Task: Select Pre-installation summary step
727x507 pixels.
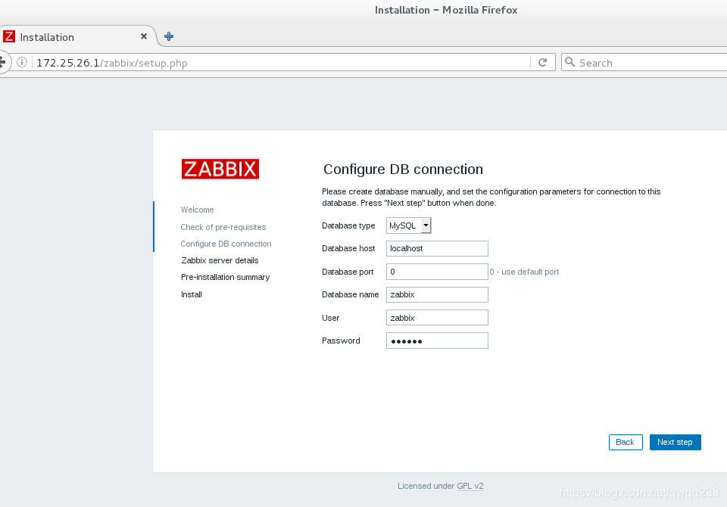Action: pos(226,277)
